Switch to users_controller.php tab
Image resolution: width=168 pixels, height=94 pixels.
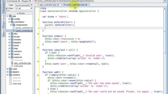pos(75,5)
